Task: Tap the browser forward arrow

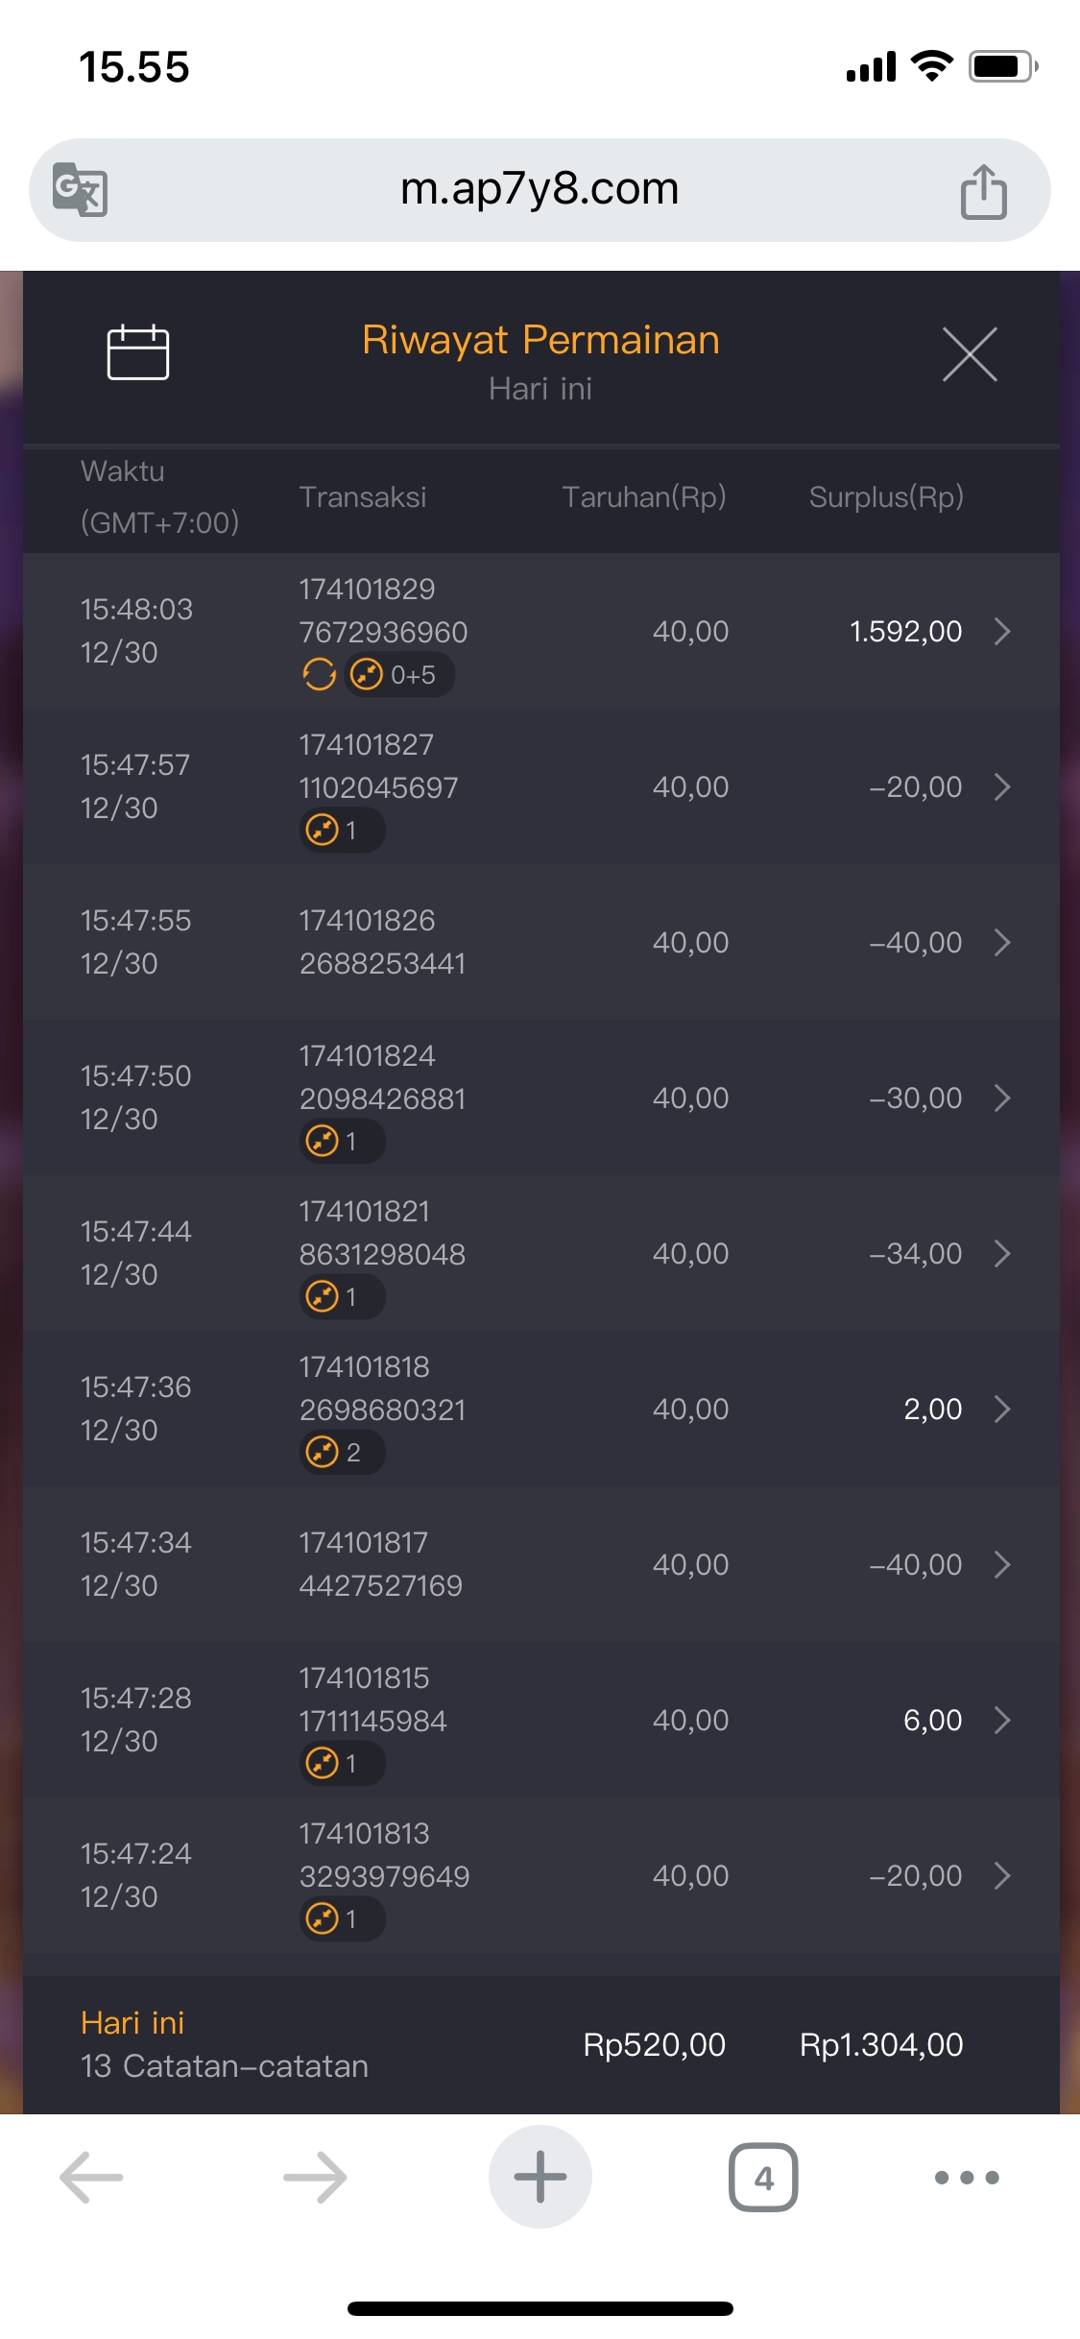Action: pos(315,2177)
